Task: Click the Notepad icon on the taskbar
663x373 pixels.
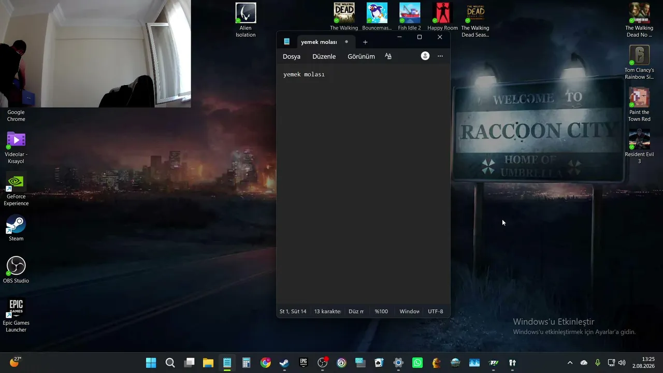Action: (227, 363)
